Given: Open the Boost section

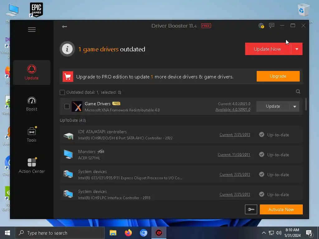Looking at the screenshot, I should 31,104.
